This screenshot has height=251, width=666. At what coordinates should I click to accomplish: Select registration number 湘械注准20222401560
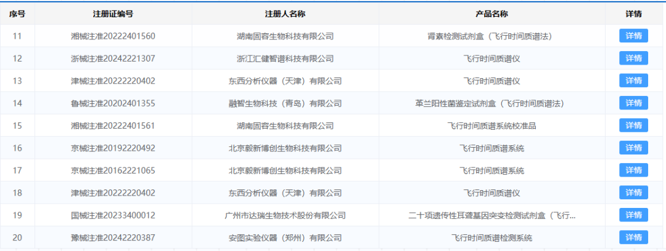pyautogui.click(x=113, y=36)
